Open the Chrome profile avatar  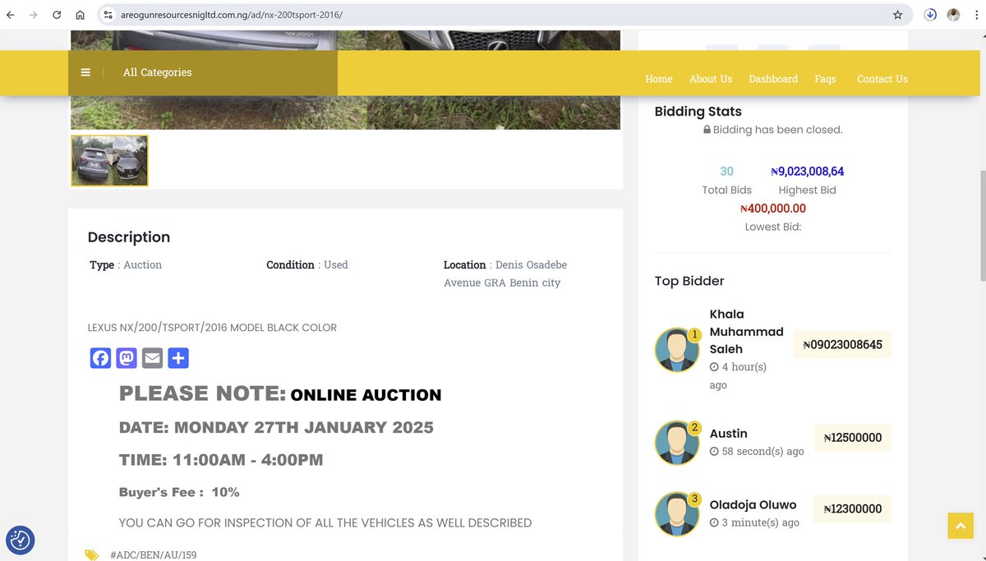click(953, 15)
